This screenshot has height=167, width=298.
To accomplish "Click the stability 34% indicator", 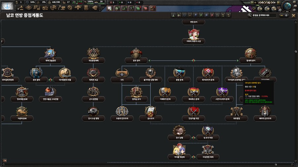I will [x=31, y=2].
